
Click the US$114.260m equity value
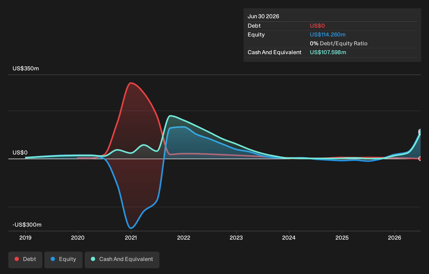click(328, 35)
